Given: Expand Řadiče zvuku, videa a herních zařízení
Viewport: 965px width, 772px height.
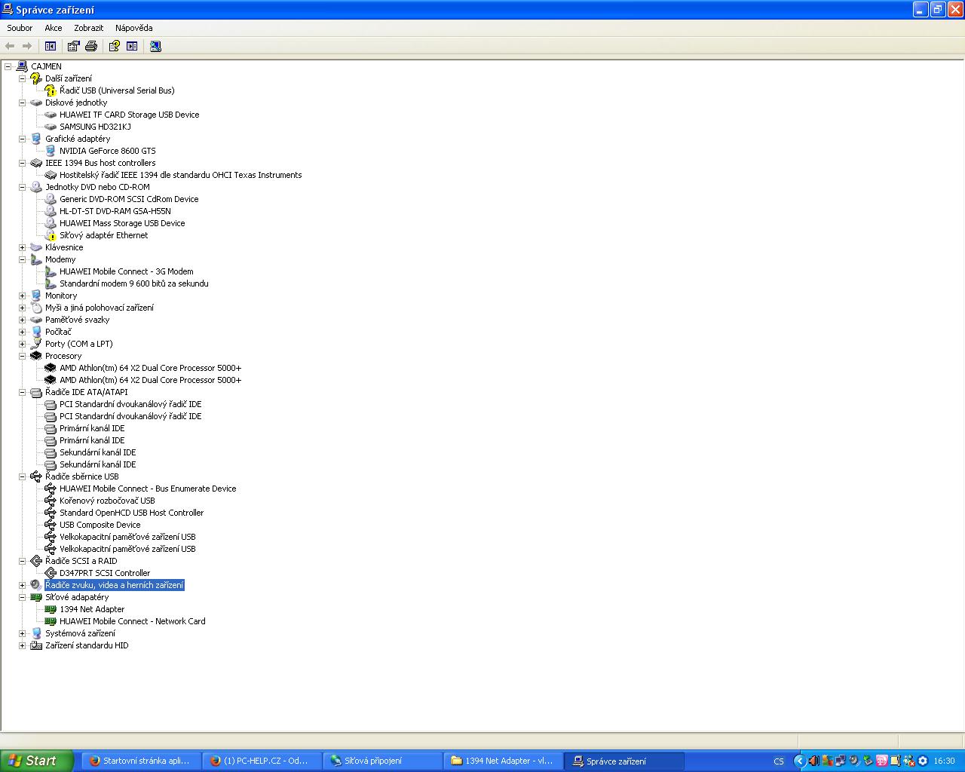Looking at the screenshot, I should [22, 585].
